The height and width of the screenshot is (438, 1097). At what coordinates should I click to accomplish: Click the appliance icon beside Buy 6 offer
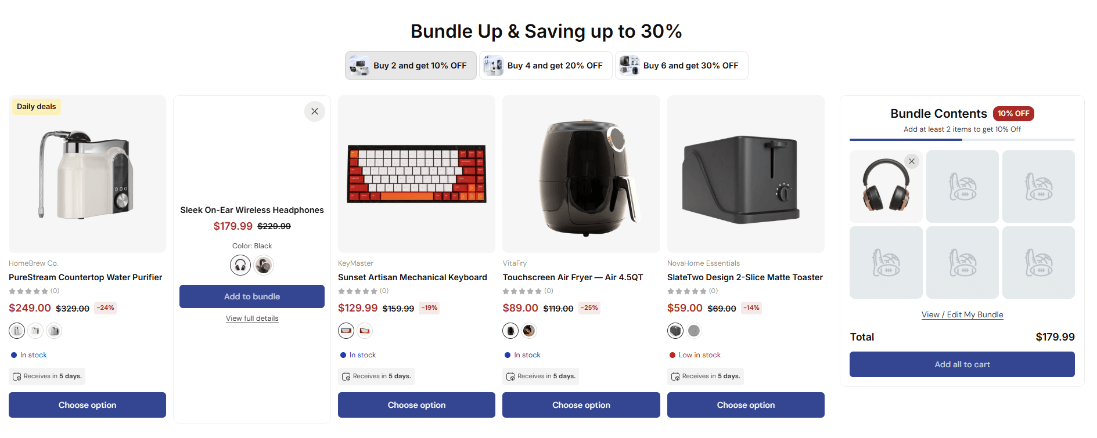pos(630,65)
